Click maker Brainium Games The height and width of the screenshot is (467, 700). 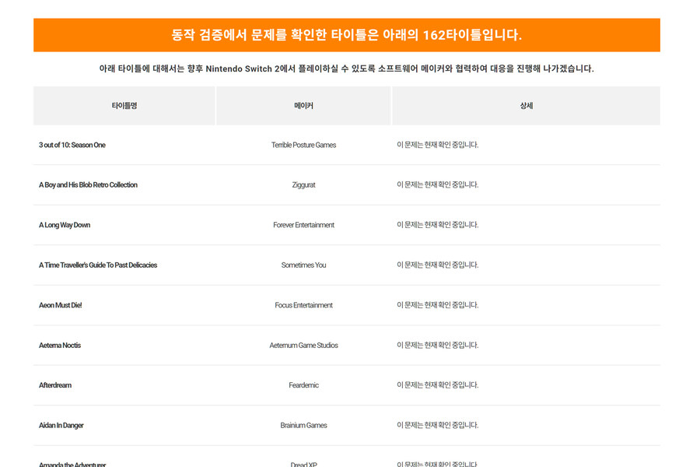[x=303, y=426]
